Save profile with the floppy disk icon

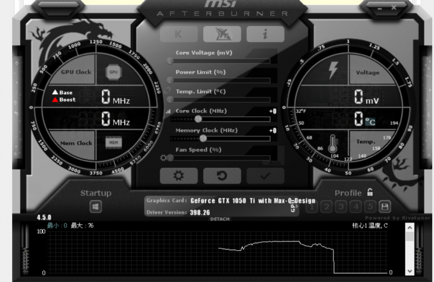[x=385, y=207]
